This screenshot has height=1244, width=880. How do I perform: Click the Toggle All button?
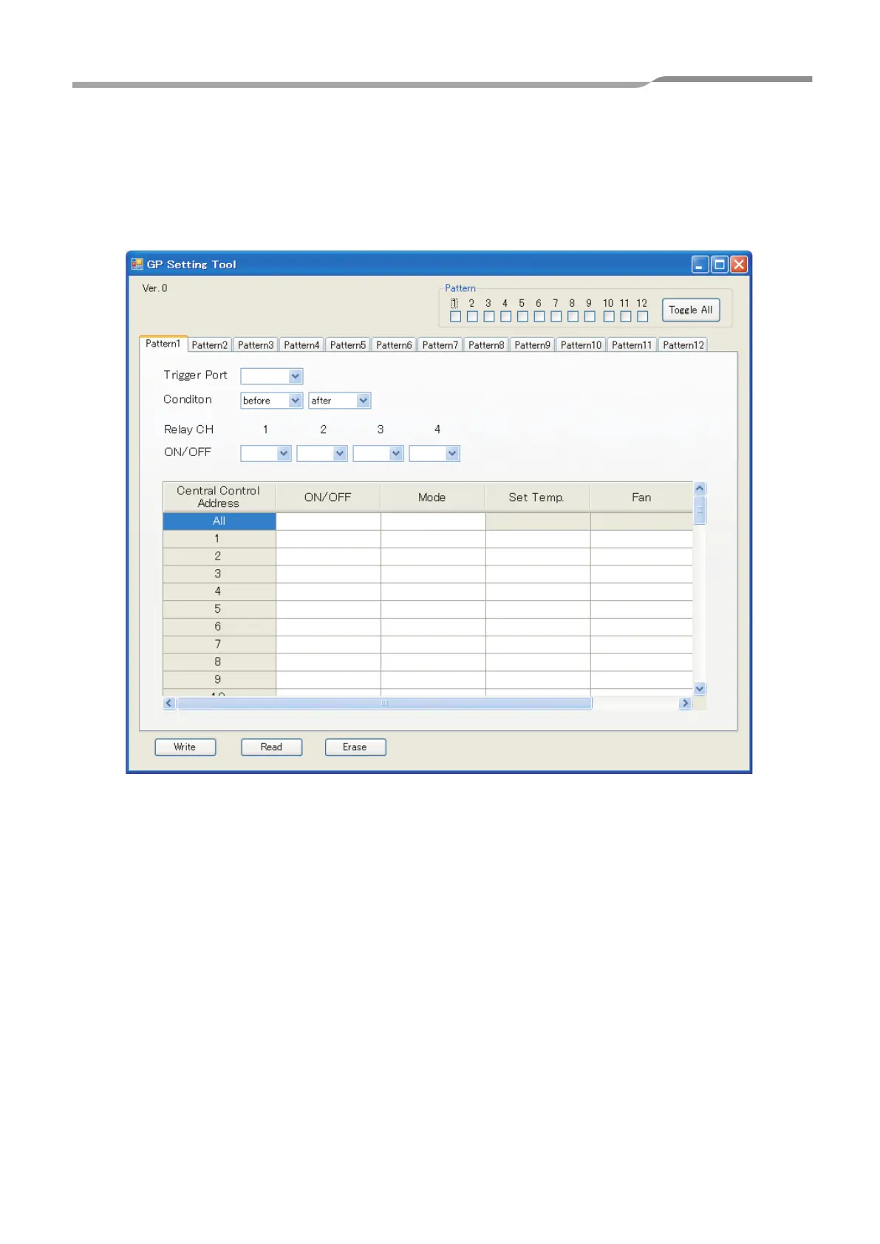point(691,310)
